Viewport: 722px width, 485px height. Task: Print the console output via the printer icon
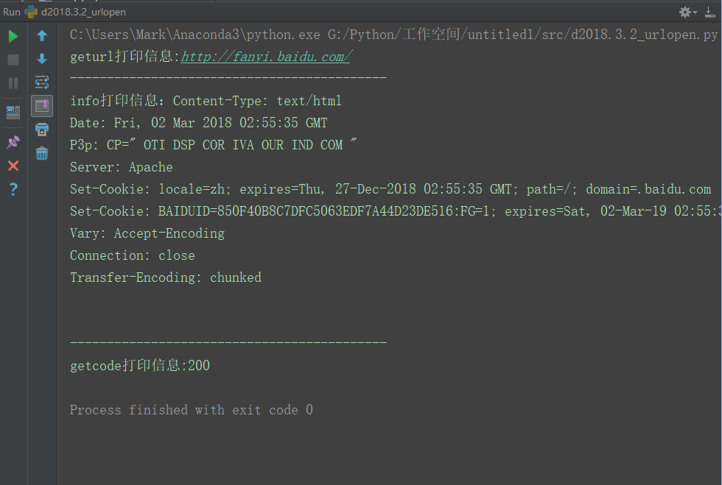(42, 130)
